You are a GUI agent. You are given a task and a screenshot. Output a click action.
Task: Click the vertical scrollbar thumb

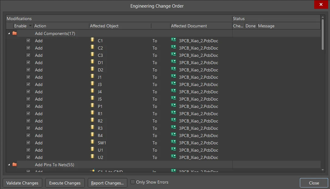(323, 35)
